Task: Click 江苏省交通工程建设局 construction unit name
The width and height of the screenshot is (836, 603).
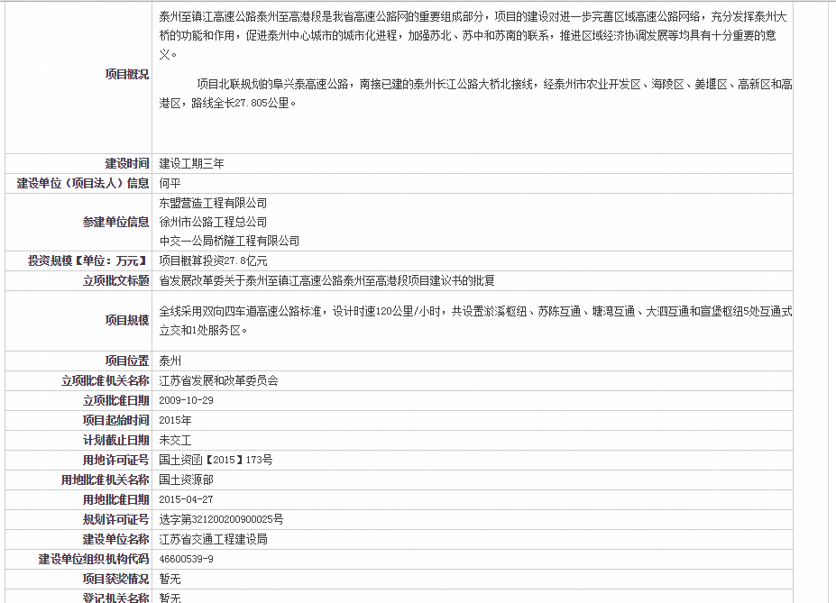Action: [x=213, y=539]
